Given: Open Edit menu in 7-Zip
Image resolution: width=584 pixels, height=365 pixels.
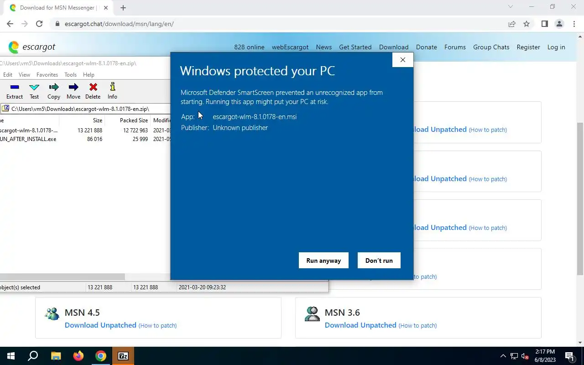Looking at the screenshot, I should 8,75.
